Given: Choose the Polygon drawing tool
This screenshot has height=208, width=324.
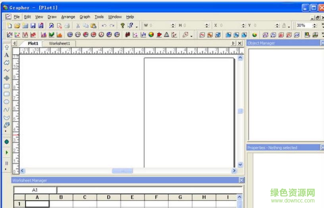Looking at the screenshot, I should pyautogui.click(x=6, y=63).
